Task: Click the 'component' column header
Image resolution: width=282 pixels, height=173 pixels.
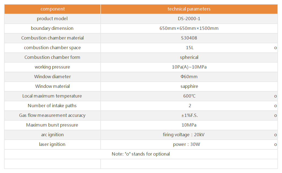Action: coord(52,9)
